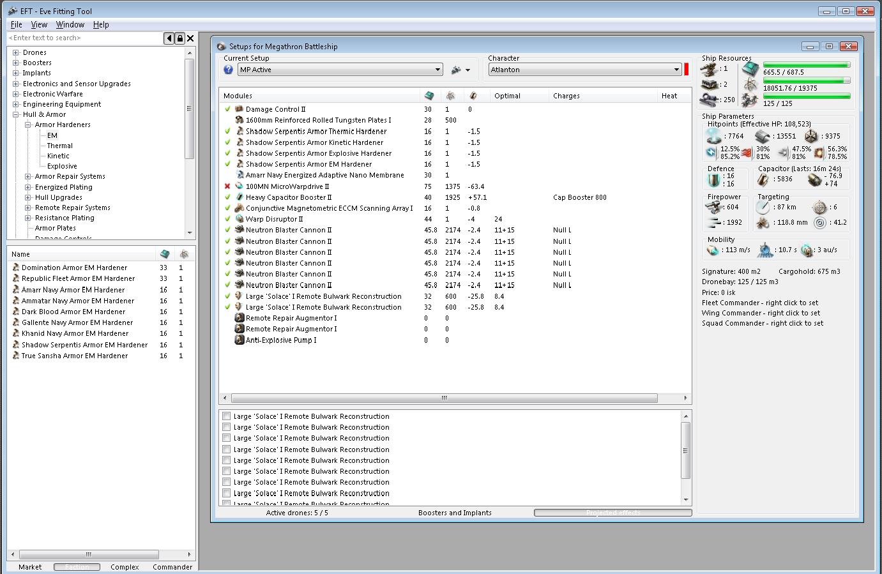The image size is (882, 574).
Task: Activate the 100MN MicroWarpdrive II red X toggle
Action: click(227, 186)
